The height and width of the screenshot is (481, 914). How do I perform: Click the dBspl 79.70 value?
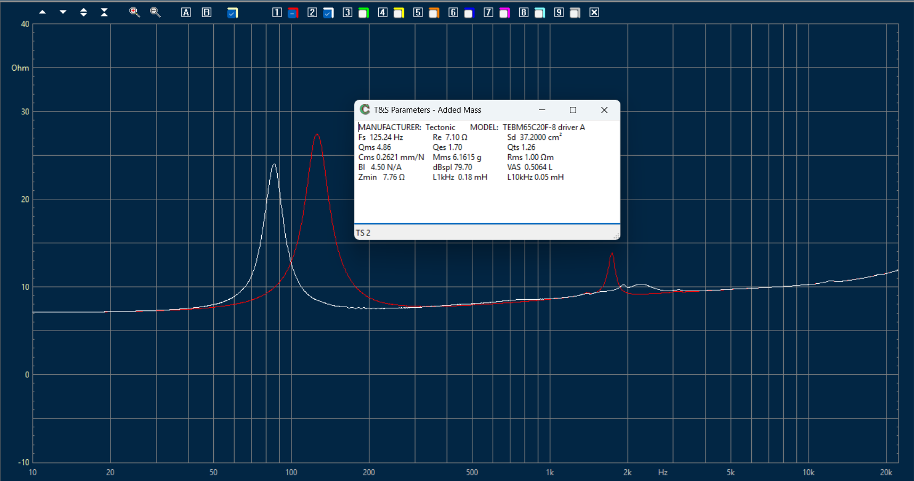(452, 167)
